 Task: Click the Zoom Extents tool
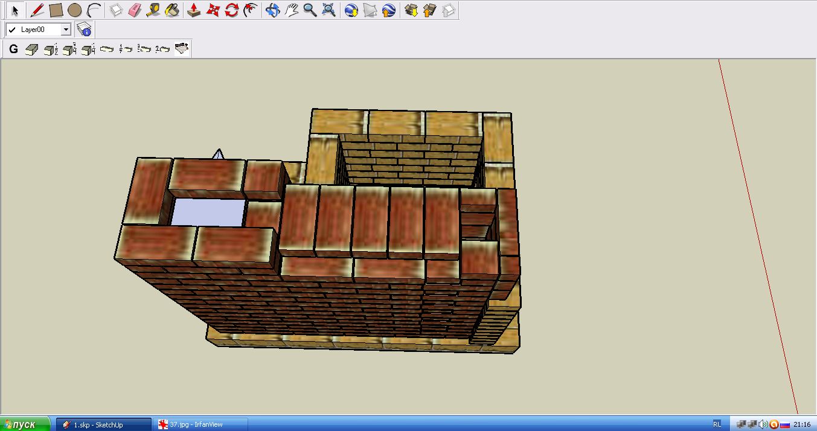328,10
